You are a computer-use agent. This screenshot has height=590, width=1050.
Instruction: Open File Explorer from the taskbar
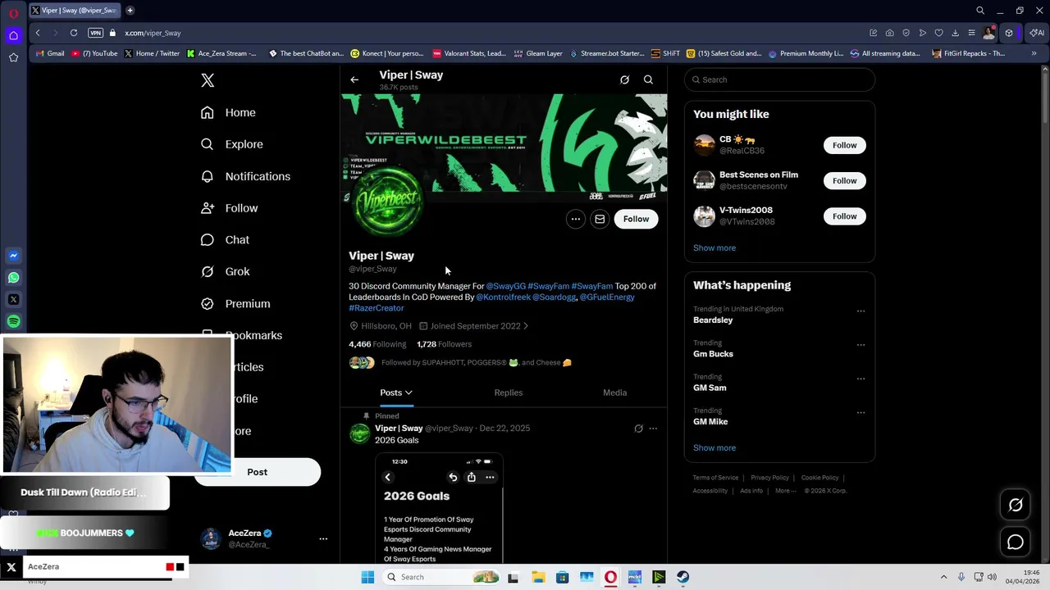[538, 577]
